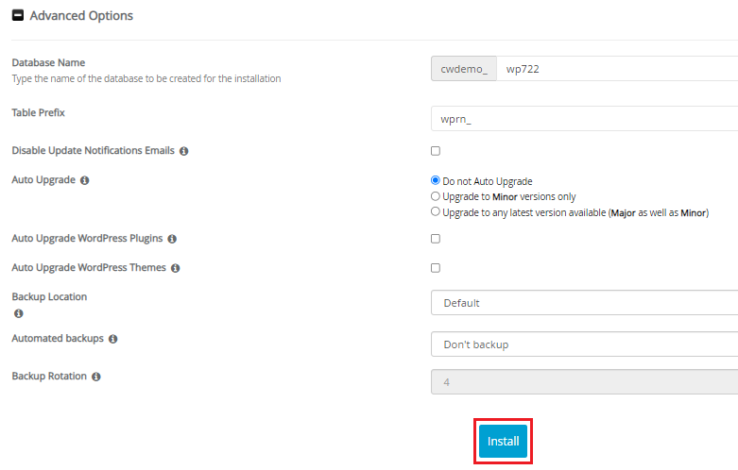Screen dimensions: 738x470
Task: Click info icon beside Disable Update Notifications Emails
Action: tap(183, 151)
